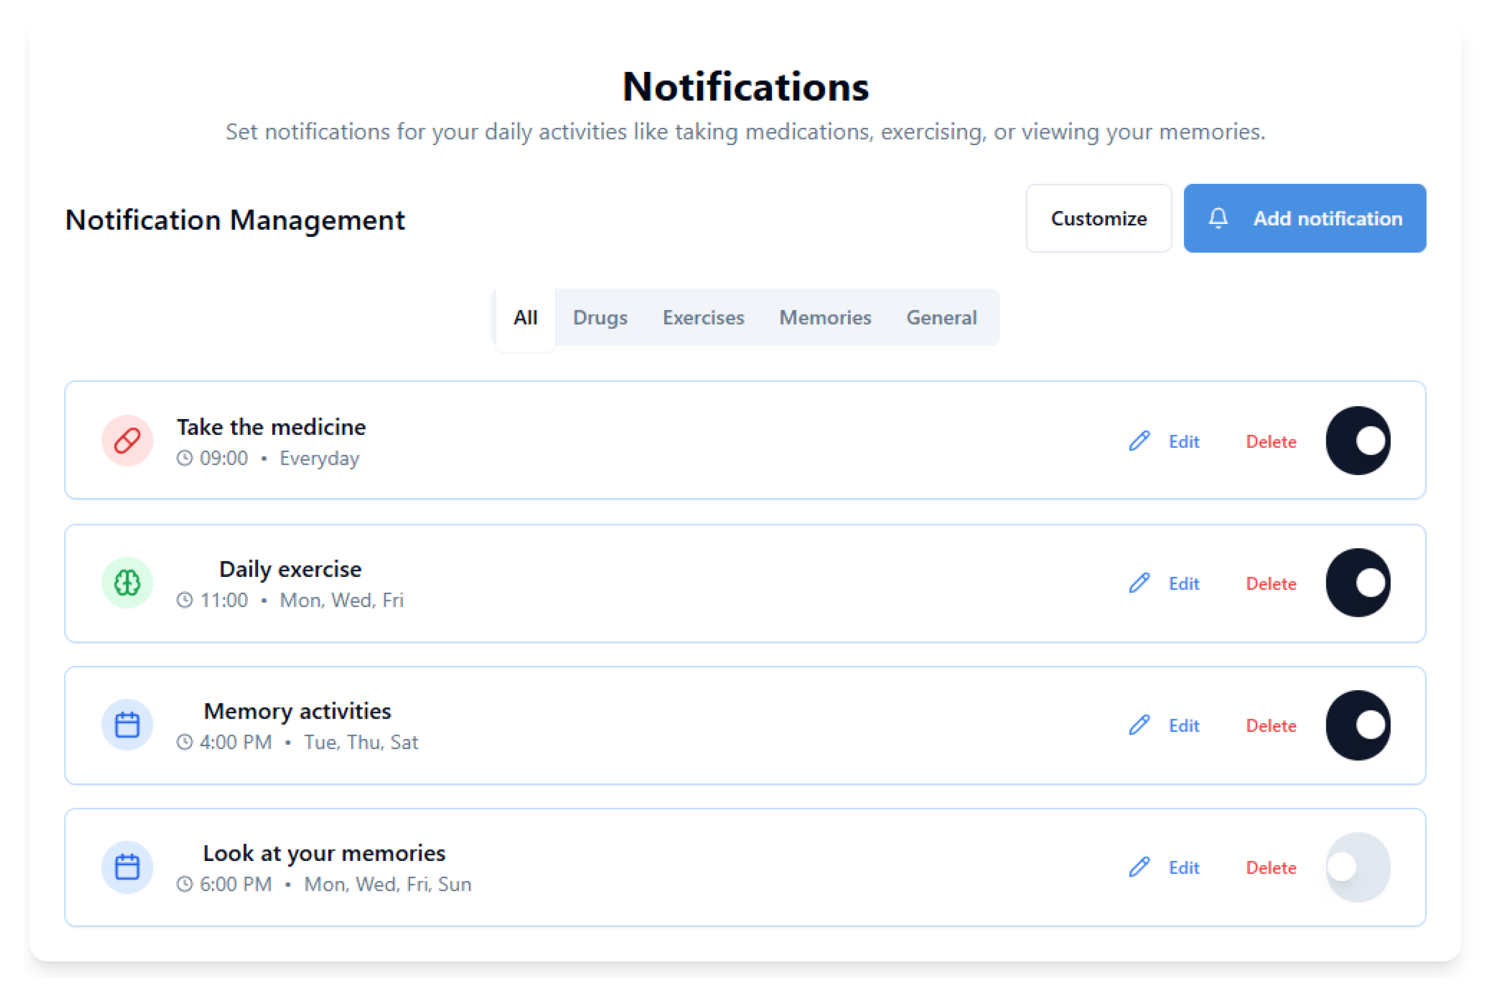1494x994 pixels.
Task: Click the Customize button
Action: [1098, 219]
